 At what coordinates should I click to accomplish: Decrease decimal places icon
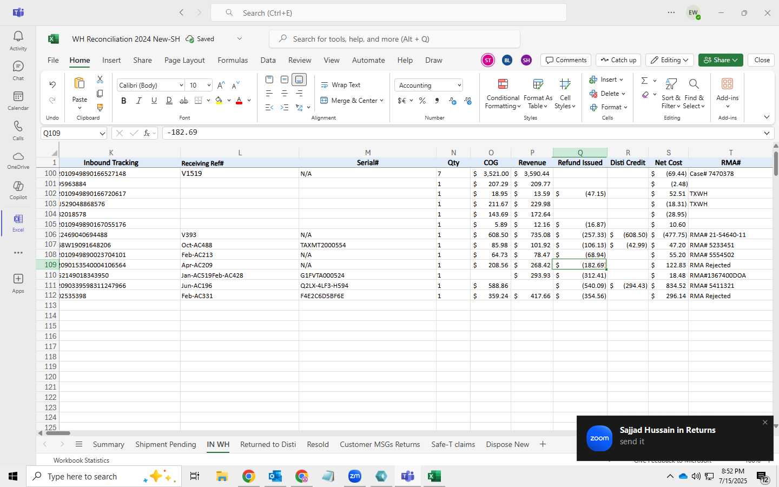468,101
